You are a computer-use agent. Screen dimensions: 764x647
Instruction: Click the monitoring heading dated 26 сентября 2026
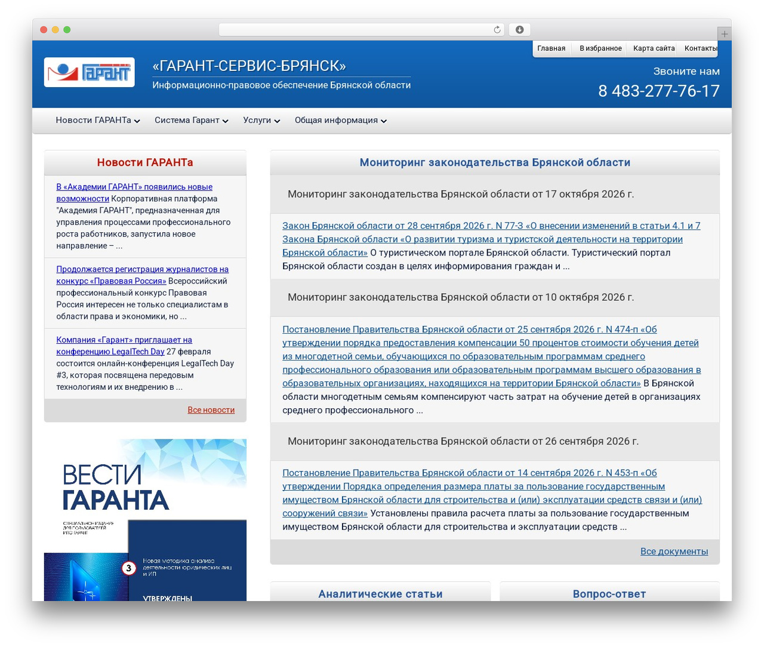(463, 441)
